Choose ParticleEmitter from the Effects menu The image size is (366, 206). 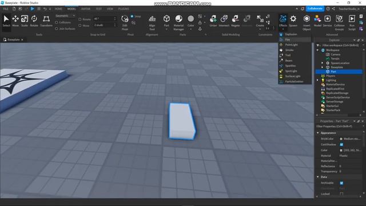coord(295,81)
